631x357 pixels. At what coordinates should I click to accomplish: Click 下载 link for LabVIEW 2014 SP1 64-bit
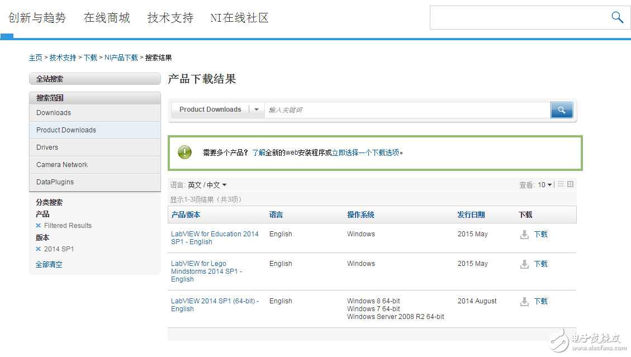click(541, 302)
